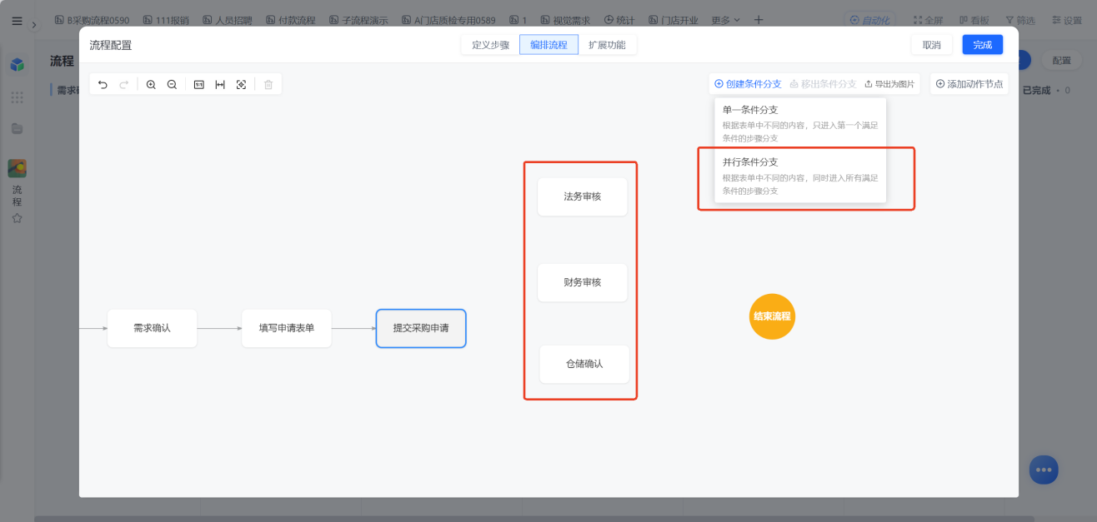This screenshot has height=522, width=1097.
Task: Expand sidebar with the chevron arrow
Action: [x=33, y=25]
